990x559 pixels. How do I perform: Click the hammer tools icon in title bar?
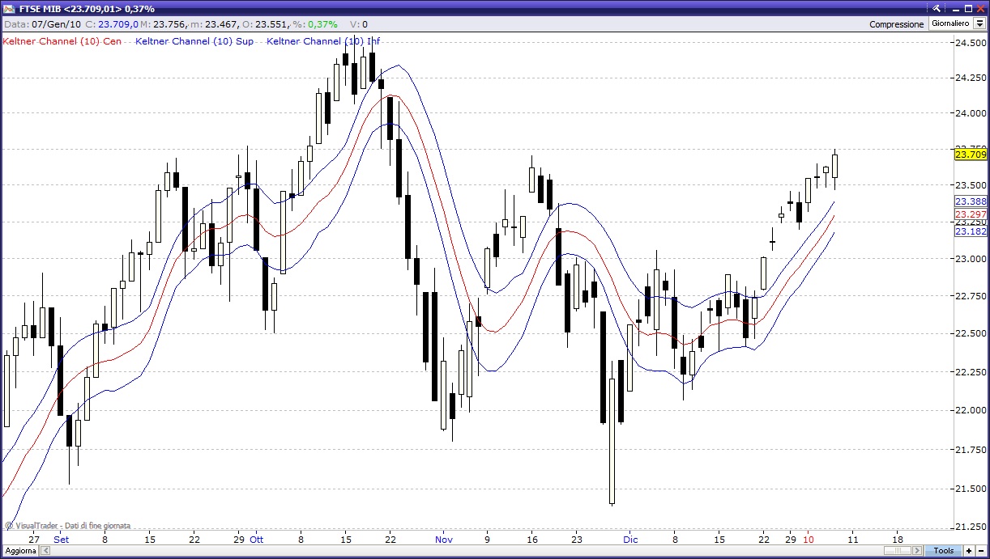tap(938, 8)
